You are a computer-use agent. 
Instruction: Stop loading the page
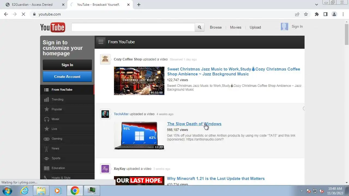23,14
